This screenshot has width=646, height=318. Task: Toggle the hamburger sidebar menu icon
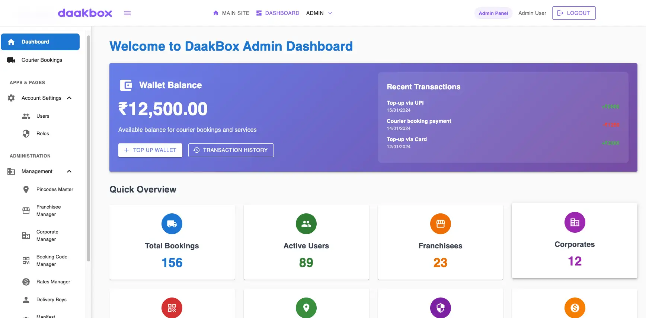(x=127, y=13)
